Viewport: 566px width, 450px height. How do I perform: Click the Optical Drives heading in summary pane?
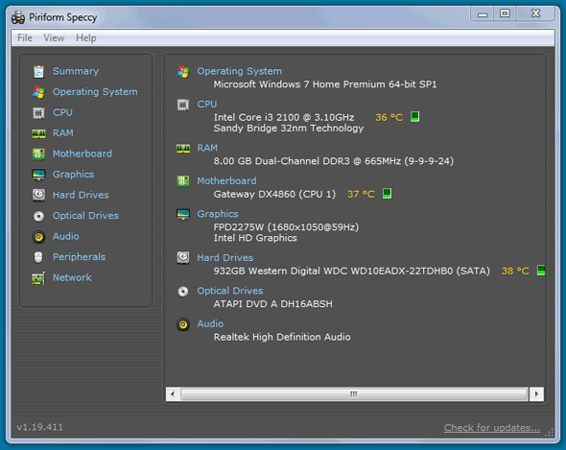click(x=230, y=291)
